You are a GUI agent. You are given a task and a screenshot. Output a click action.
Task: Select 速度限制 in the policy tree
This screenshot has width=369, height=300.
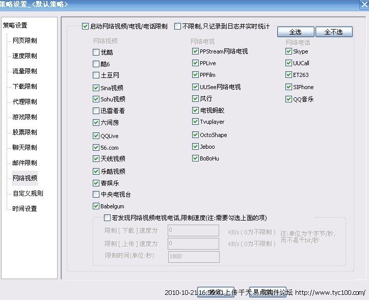pos(24,56)
